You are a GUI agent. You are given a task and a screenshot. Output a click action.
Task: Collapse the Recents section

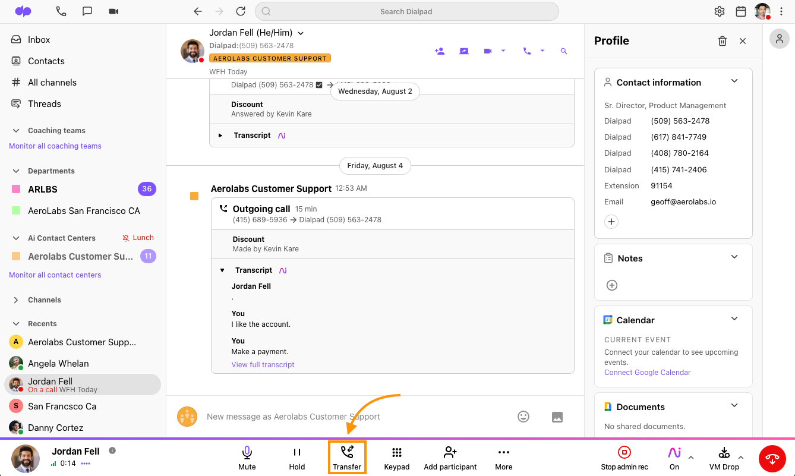[16, 324]
